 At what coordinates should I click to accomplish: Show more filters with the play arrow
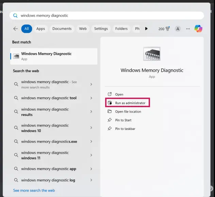click(x=146, y=29)
